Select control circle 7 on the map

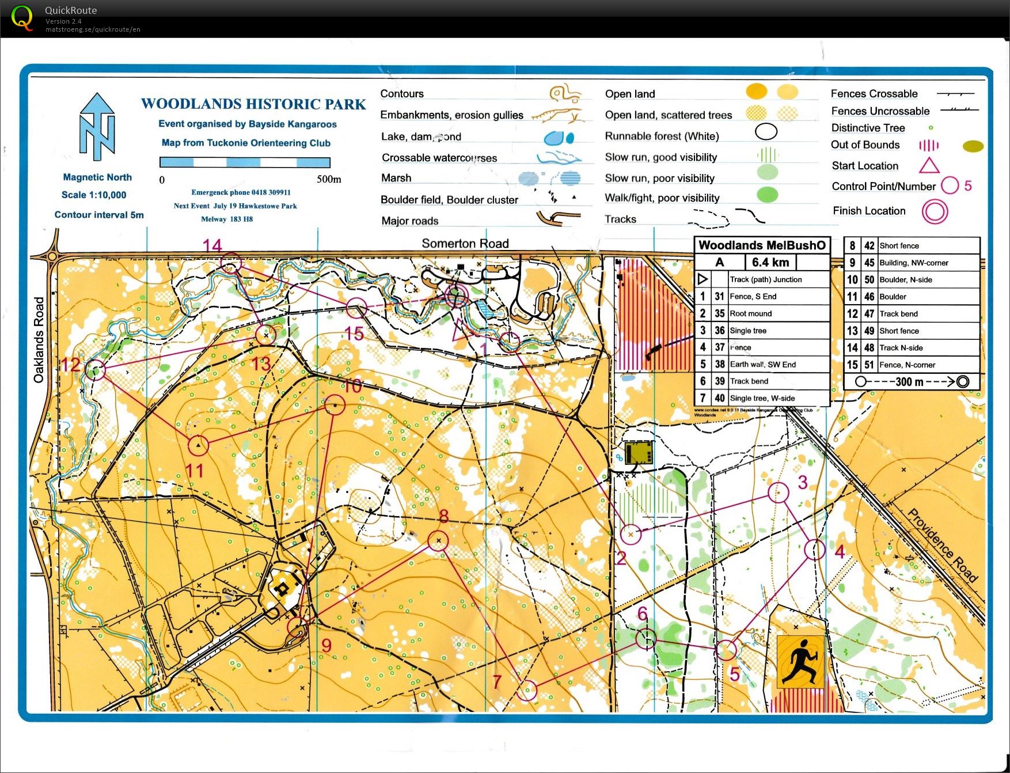click(526, 689)
